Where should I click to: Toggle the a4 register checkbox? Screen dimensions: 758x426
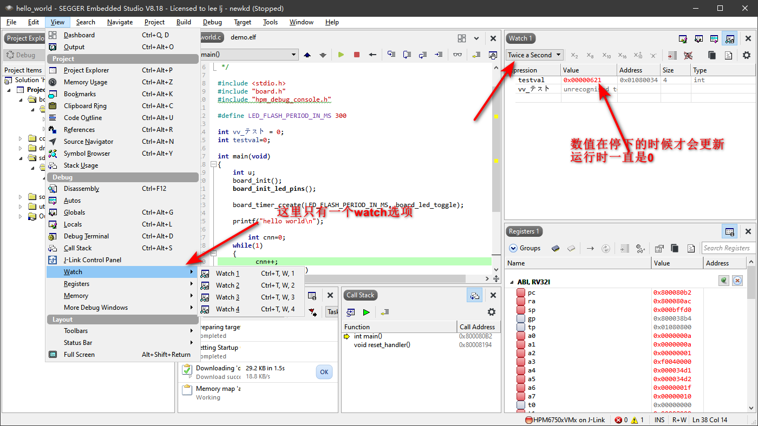point(520,370)
